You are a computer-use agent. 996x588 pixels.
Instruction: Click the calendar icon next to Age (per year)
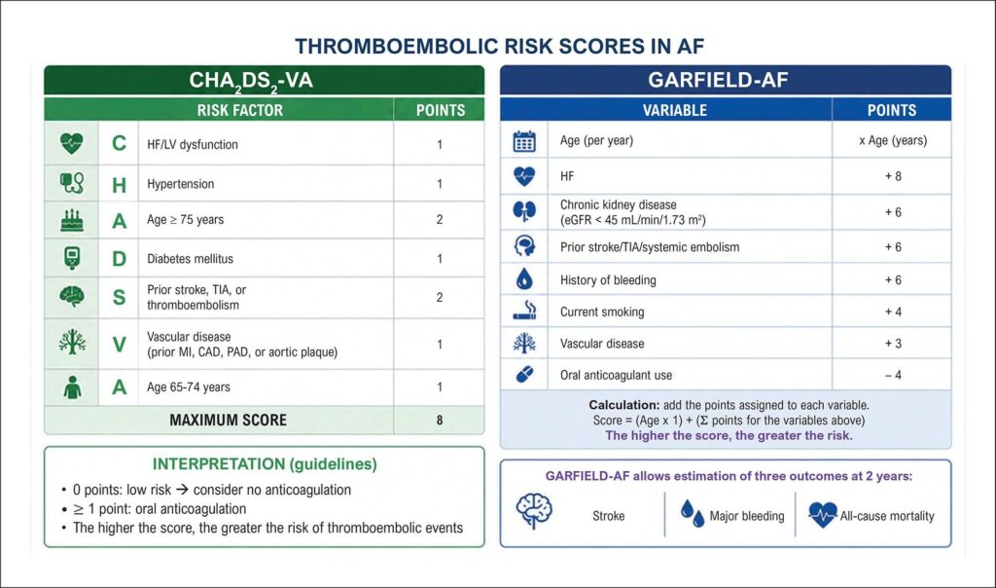(x=524, y=140)
